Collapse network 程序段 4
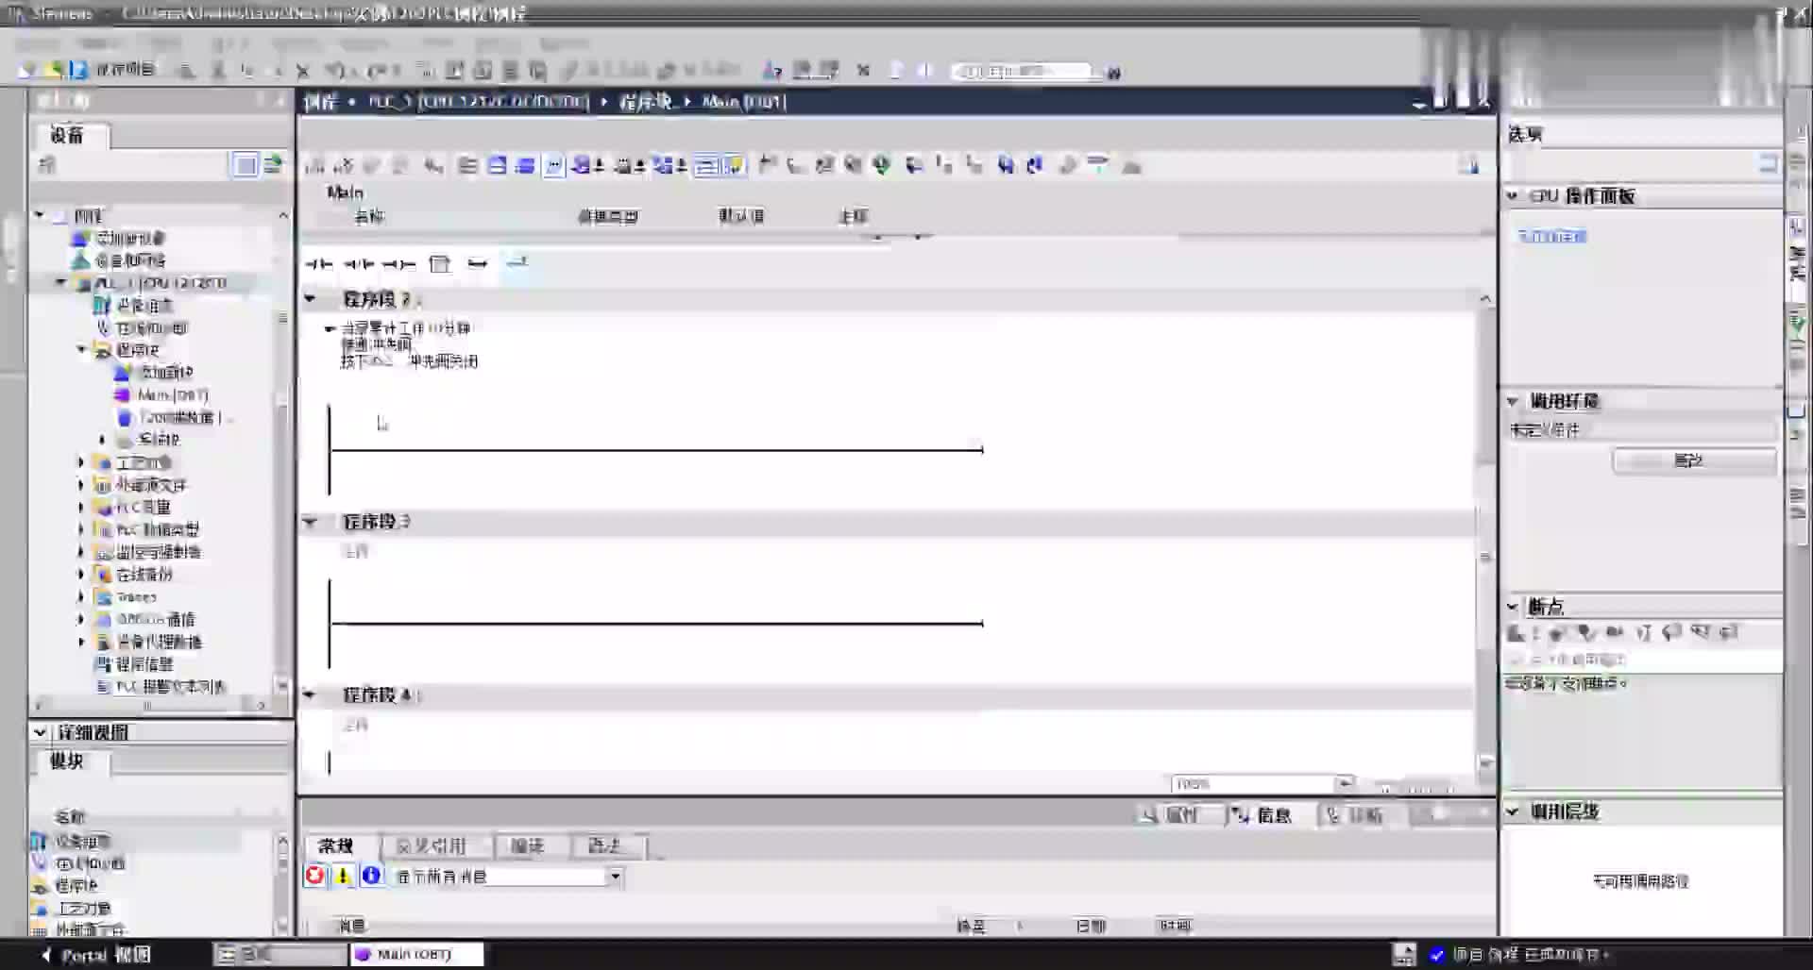The image size is (1813, 970). [x=310, y=695]
